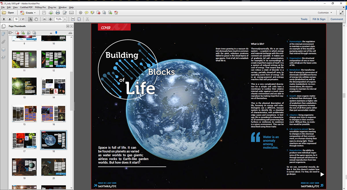Screen dimensions: 347x190
Task: Open the Certified PDF menu
Action: (26, 7)
